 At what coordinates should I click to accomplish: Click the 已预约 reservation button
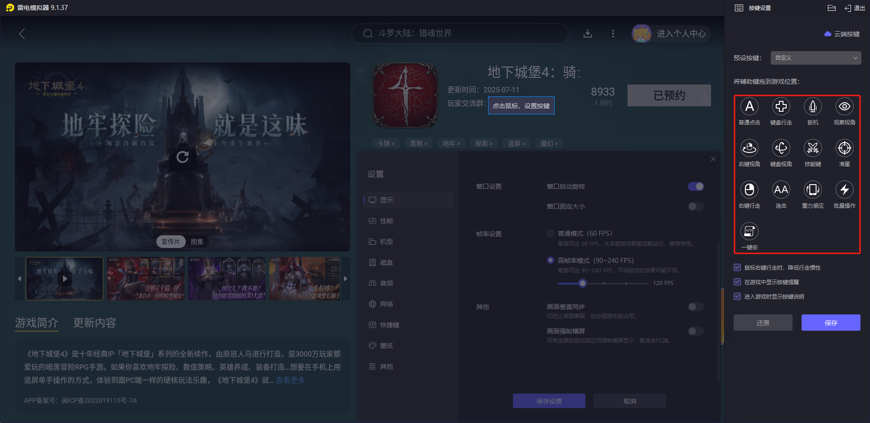[669, 95]
